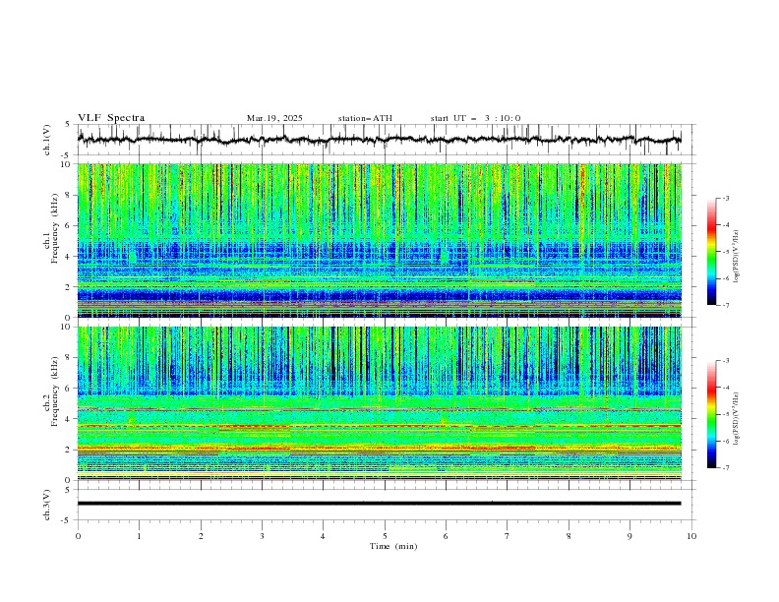Image resolution: width=779 pixels, height=602 pixels.
Task: Click the 'Time (min)' axis label
Action: (x=393, y=546)
